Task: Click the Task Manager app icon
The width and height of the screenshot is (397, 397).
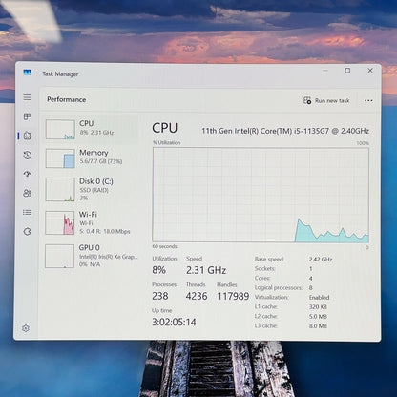Action: click(28, 73)
